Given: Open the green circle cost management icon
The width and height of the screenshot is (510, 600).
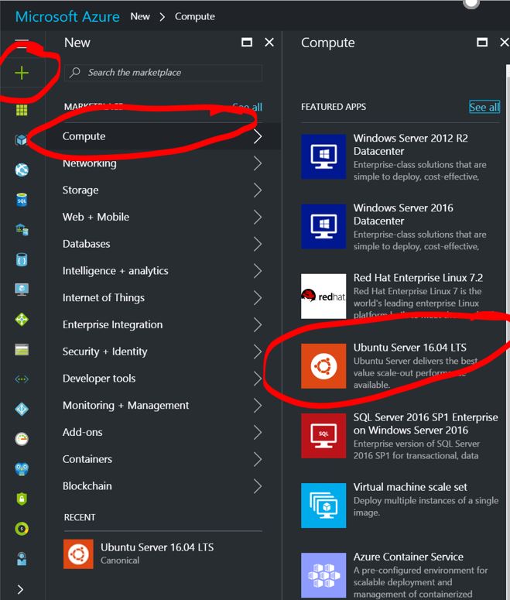Looking at the screenshot, I should coord(22,529).
